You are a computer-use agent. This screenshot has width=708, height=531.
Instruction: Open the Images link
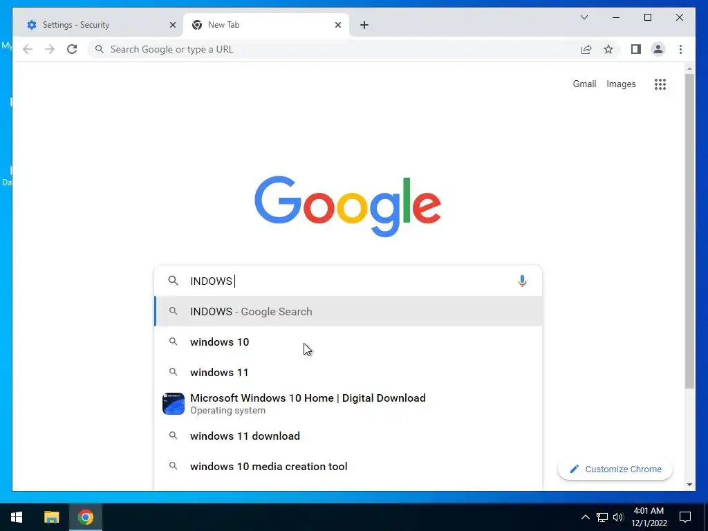pyautogui.click(x=621, y=84)
